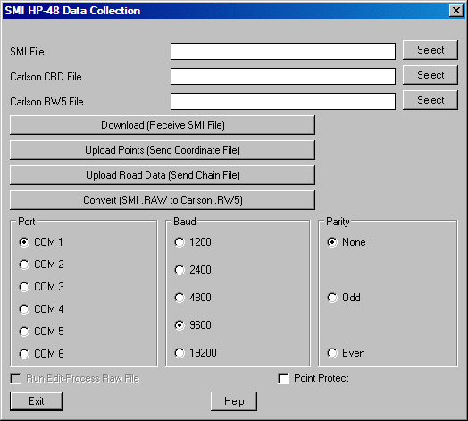Click Upload Points (Send Coordinate File)
The image size is (468, 421).
pos(163,150)
